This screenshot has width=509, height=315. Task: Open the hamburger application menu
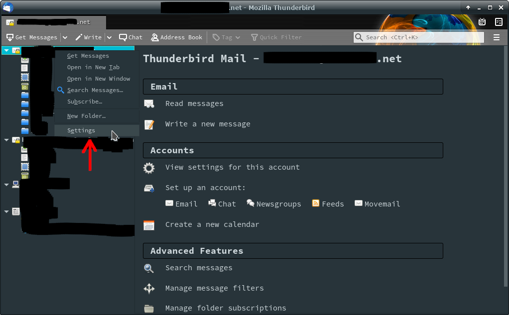point(496,37)
